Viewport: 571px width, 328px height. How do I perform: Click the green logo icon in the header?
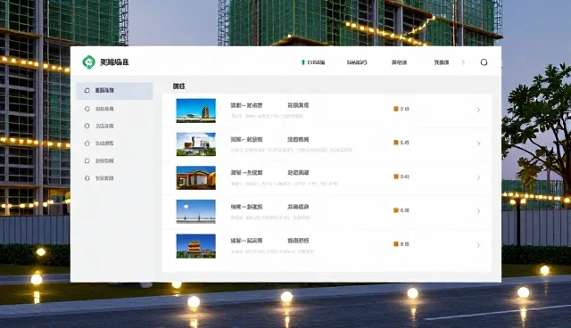coord(88,61)
